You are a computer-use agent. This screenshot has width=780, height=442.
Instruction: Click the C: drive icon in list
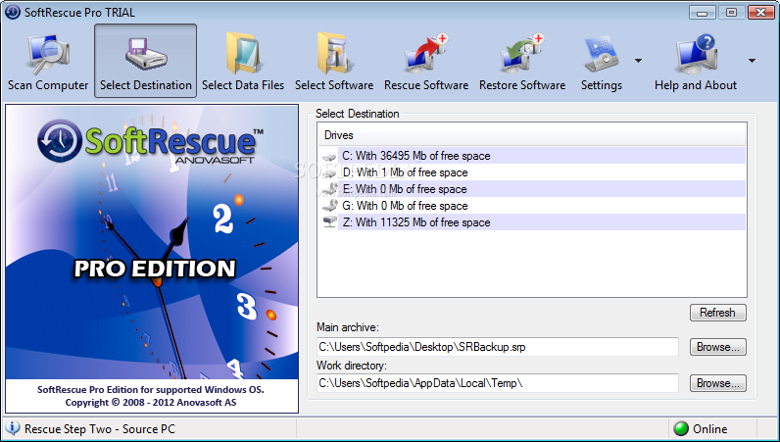[329, 157]
